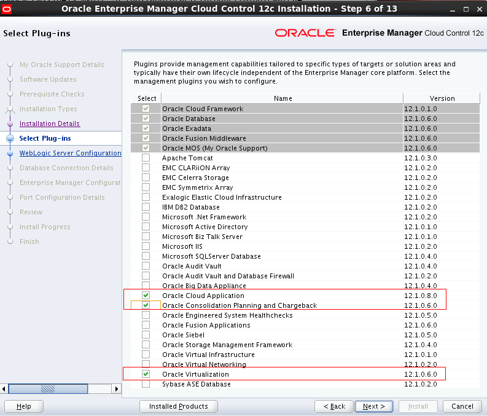Enable the EMC CLARiiON Array plug-in

146,168
